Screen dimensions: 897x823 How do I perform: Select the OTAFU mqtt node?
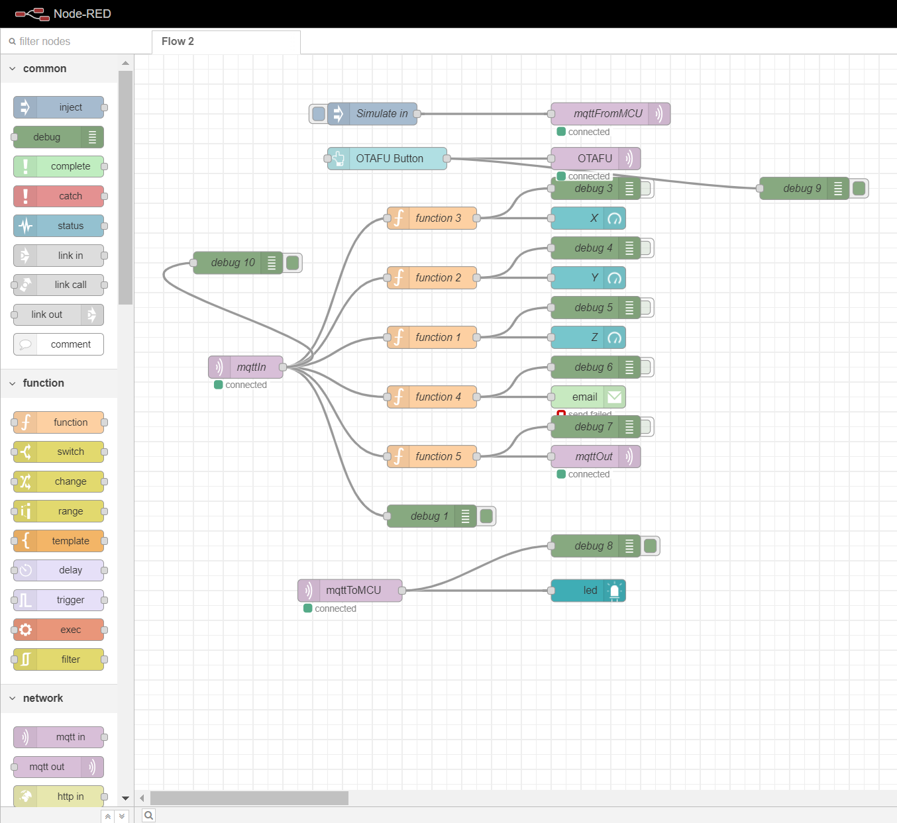pos(596,159)
